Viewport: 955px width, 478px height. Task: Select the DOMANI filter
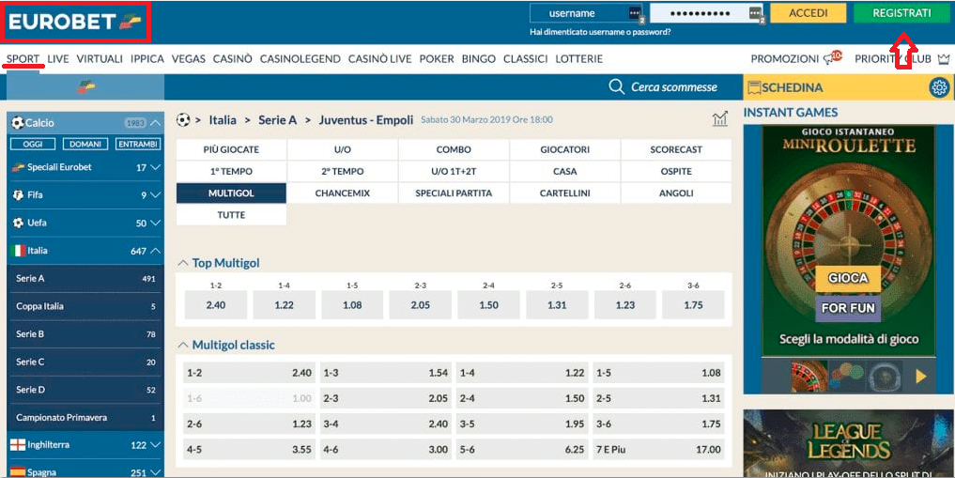coord(85,145)
